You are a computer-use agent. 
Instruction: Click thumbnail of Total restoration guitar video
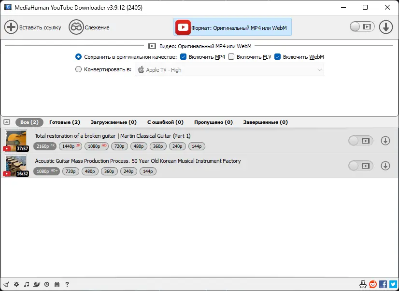(16, 140)
